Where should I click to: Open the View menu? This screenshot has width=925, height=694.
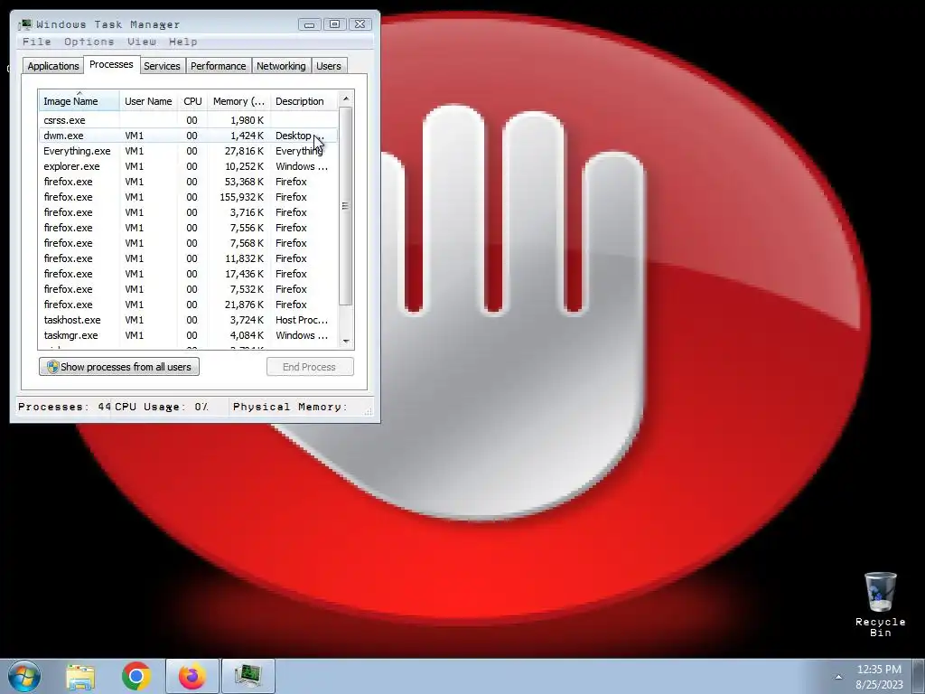[142, 42]
